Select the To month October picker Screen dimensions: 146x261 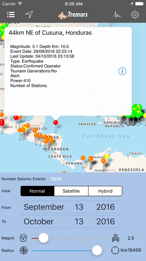tap(38, 221)
